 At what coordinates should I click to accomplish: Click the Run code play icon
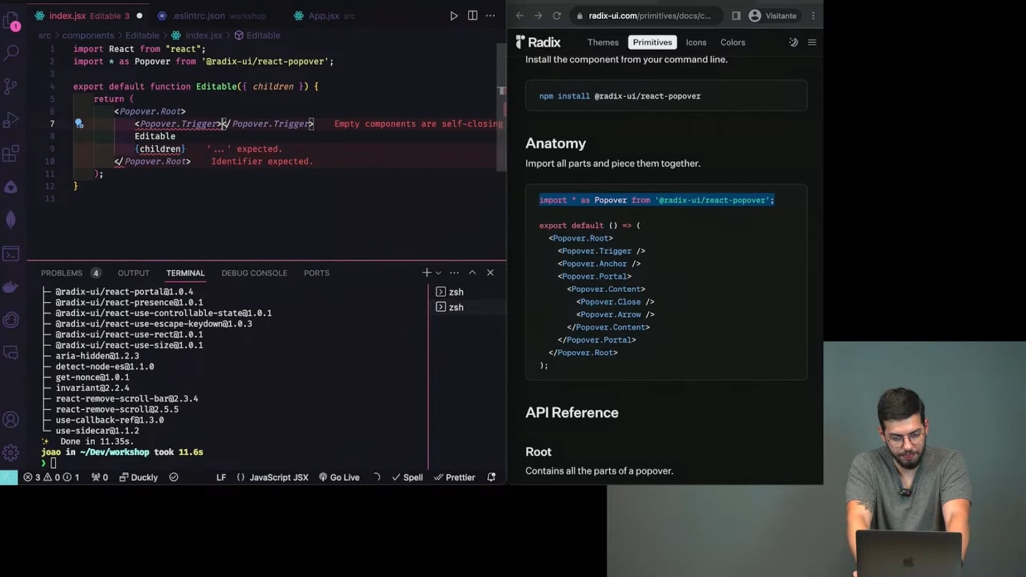click(x=454, y=16)
